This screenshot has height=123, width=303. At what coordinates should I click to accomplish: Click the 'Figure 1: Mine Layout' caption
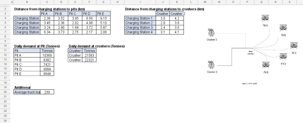249,83
